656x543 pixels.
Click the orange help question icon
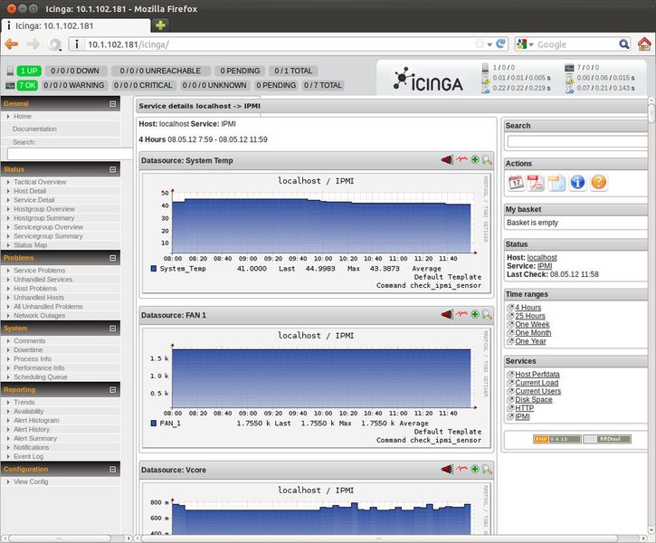599,183
